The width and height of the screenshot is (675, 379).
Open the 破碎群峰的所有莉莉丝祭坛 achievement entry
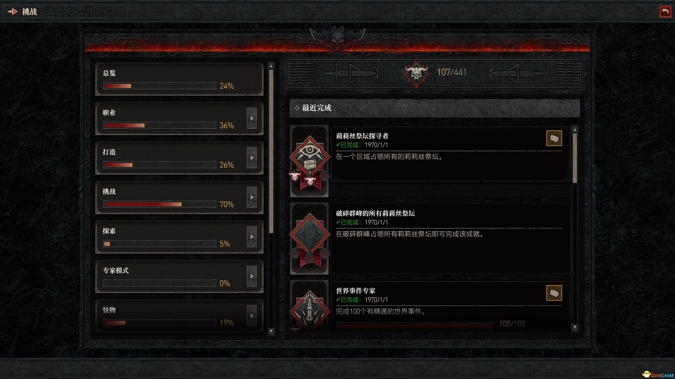tap(450, 238)
